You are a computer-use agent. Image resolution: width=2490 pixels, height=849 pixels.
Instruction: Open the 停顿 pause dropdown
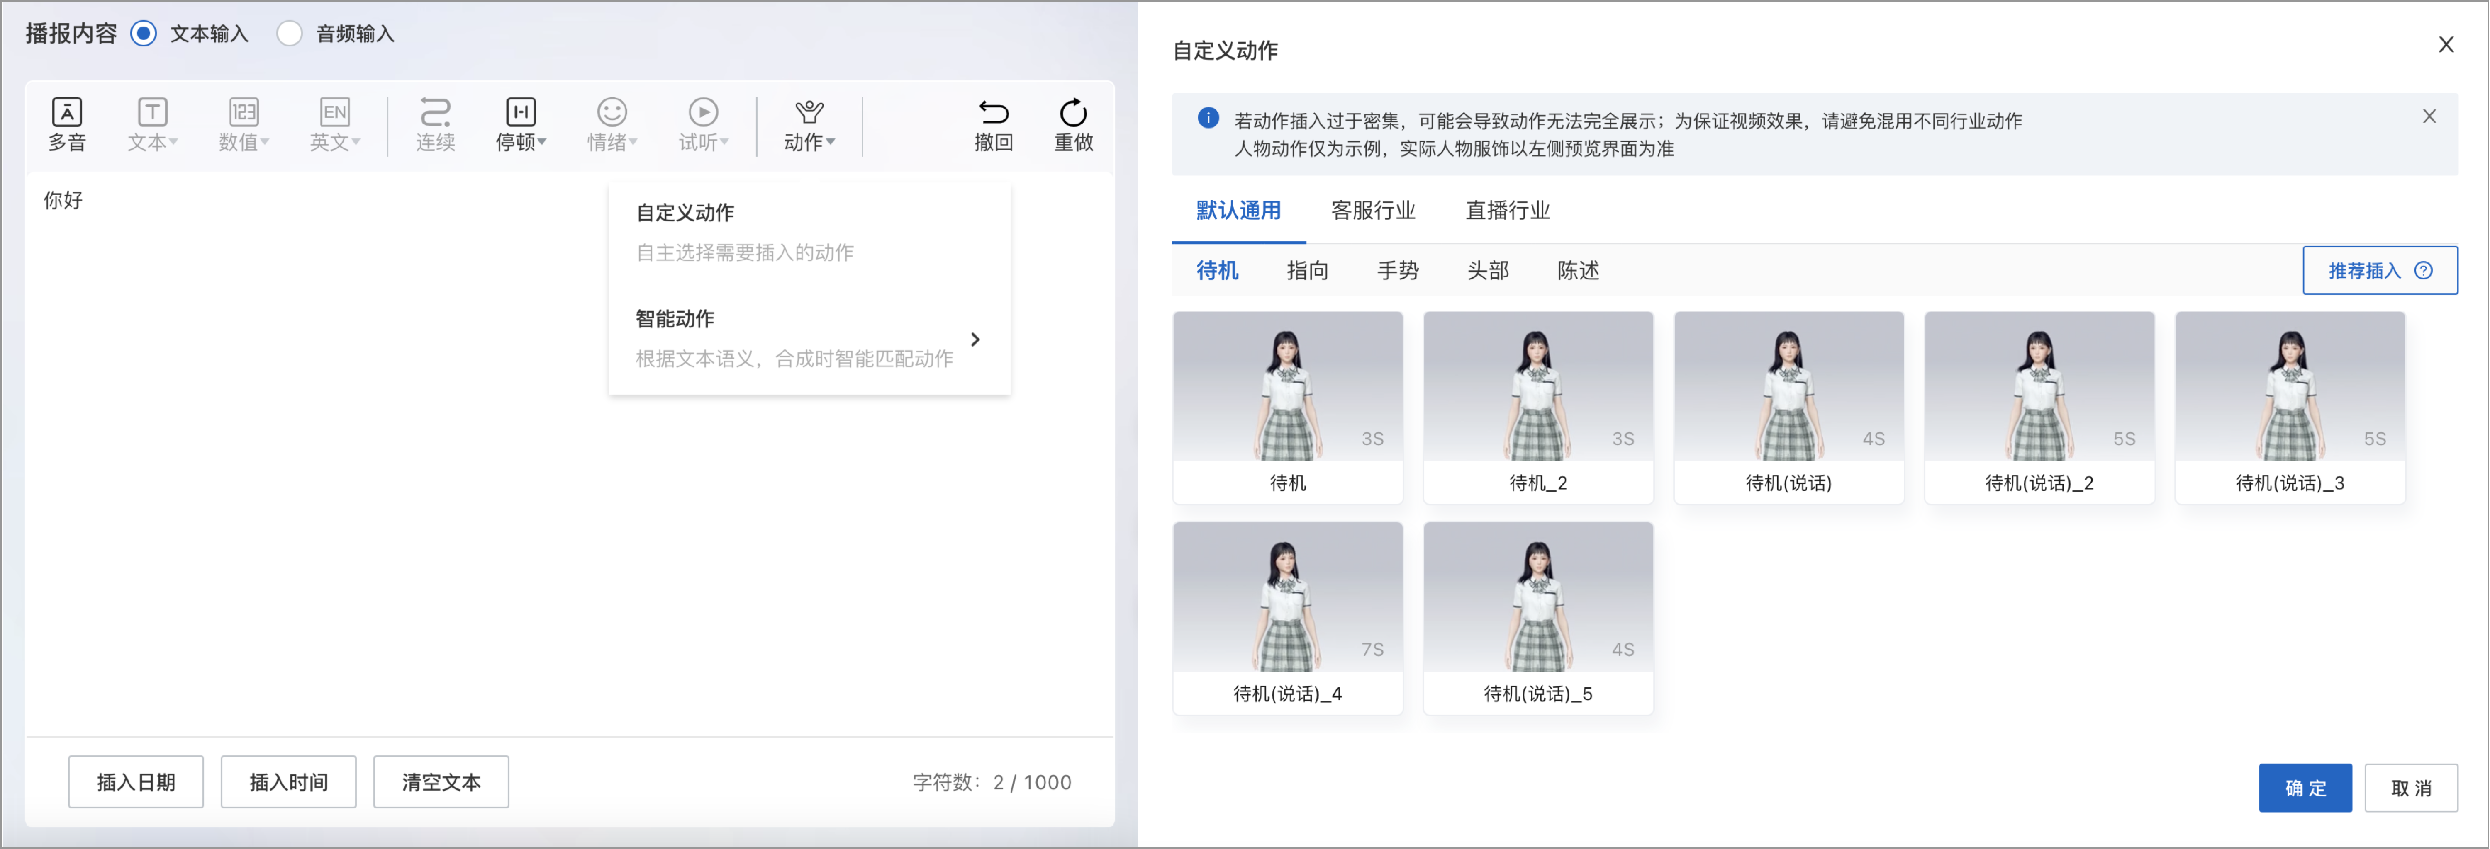click(521, 125)
